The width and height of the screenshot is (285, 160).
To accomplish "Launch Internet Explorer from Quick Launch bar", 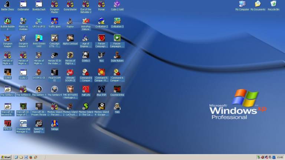I will pos(16,157).
